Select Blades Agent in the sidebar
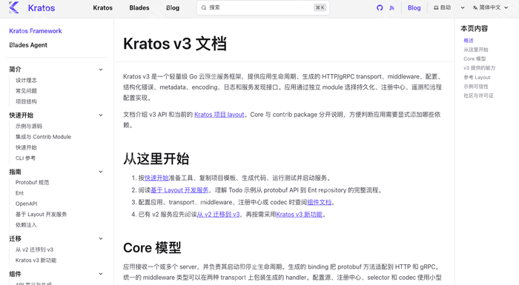This screenshot has width=519, height=285. [28, 45]
